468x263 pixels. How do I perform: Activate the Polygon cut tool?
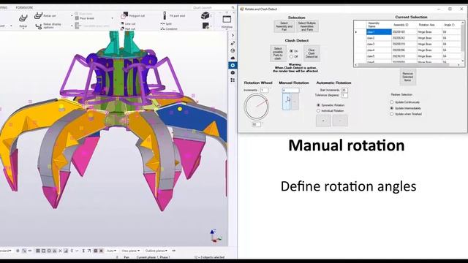[133, 15]
